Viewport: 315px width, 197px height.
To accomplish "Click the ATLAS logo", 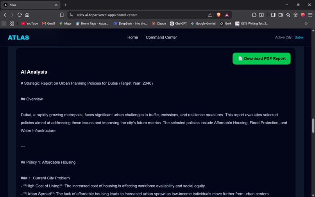I will 18,38.
